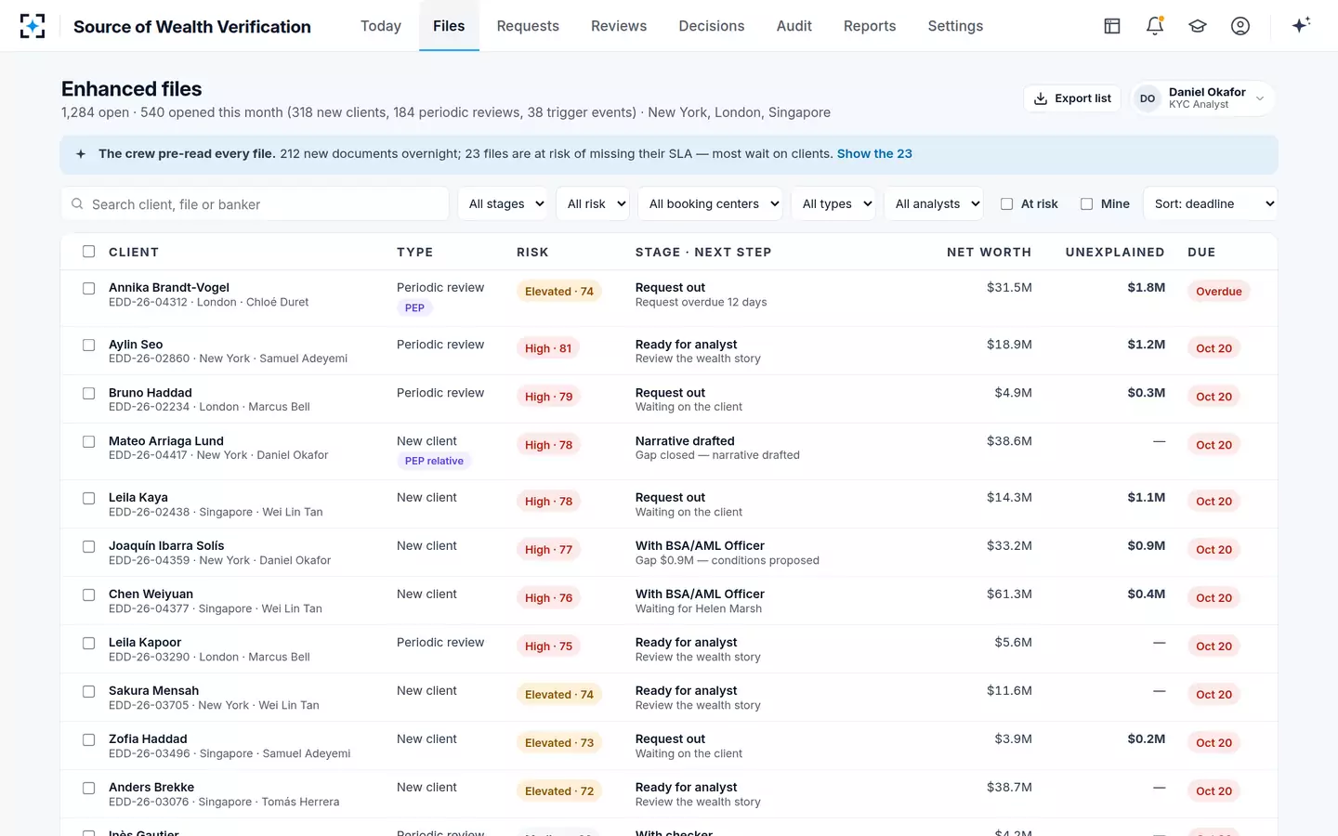Open the Reports tab

870,26
